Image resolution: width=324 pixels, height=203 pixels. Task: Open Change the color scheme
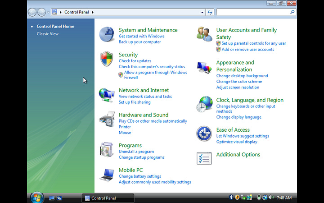239,82
